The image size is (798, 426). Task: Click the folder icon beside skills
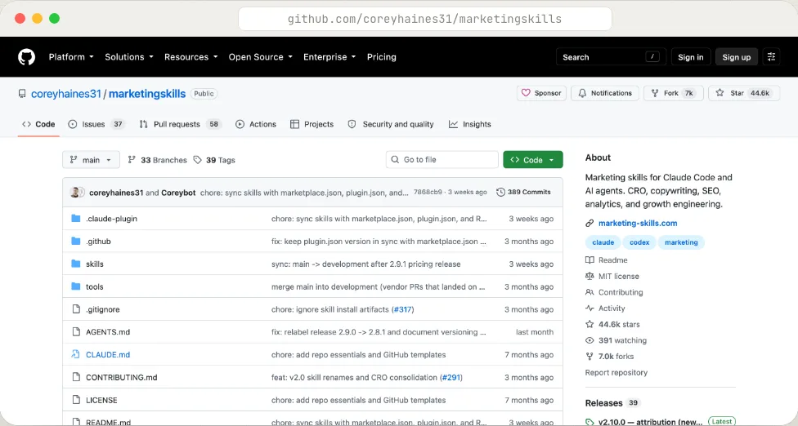tap(76, 264)
